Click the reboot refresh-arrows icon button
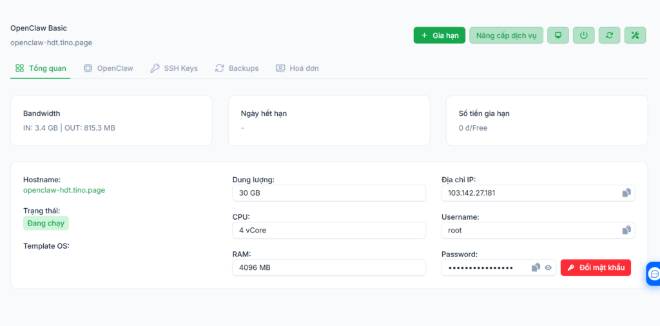 609,35
